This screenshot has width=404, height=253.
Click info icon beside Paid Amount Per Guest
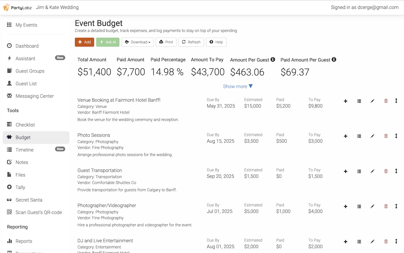[x=334, y=59]
